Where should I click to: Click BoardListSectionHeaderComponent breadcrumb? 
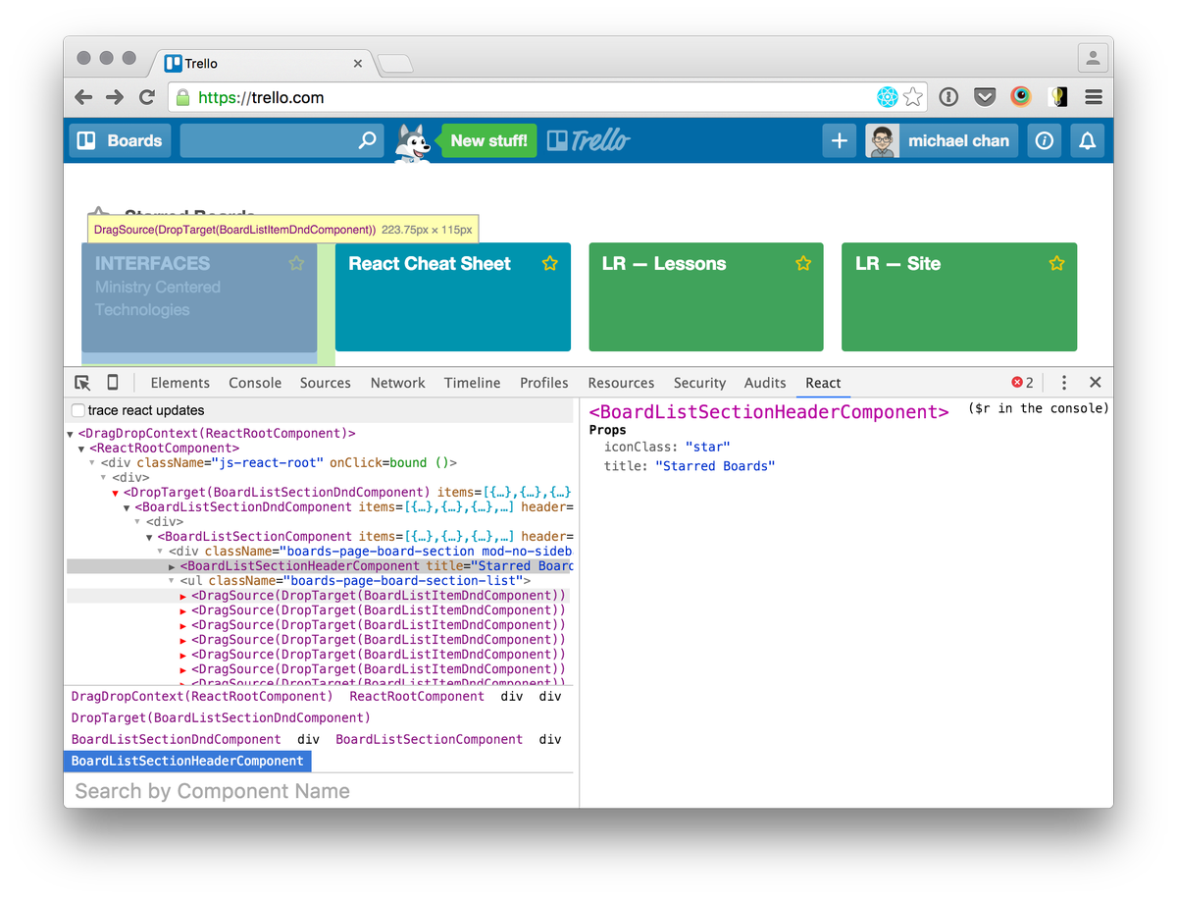tap(187, 761)
